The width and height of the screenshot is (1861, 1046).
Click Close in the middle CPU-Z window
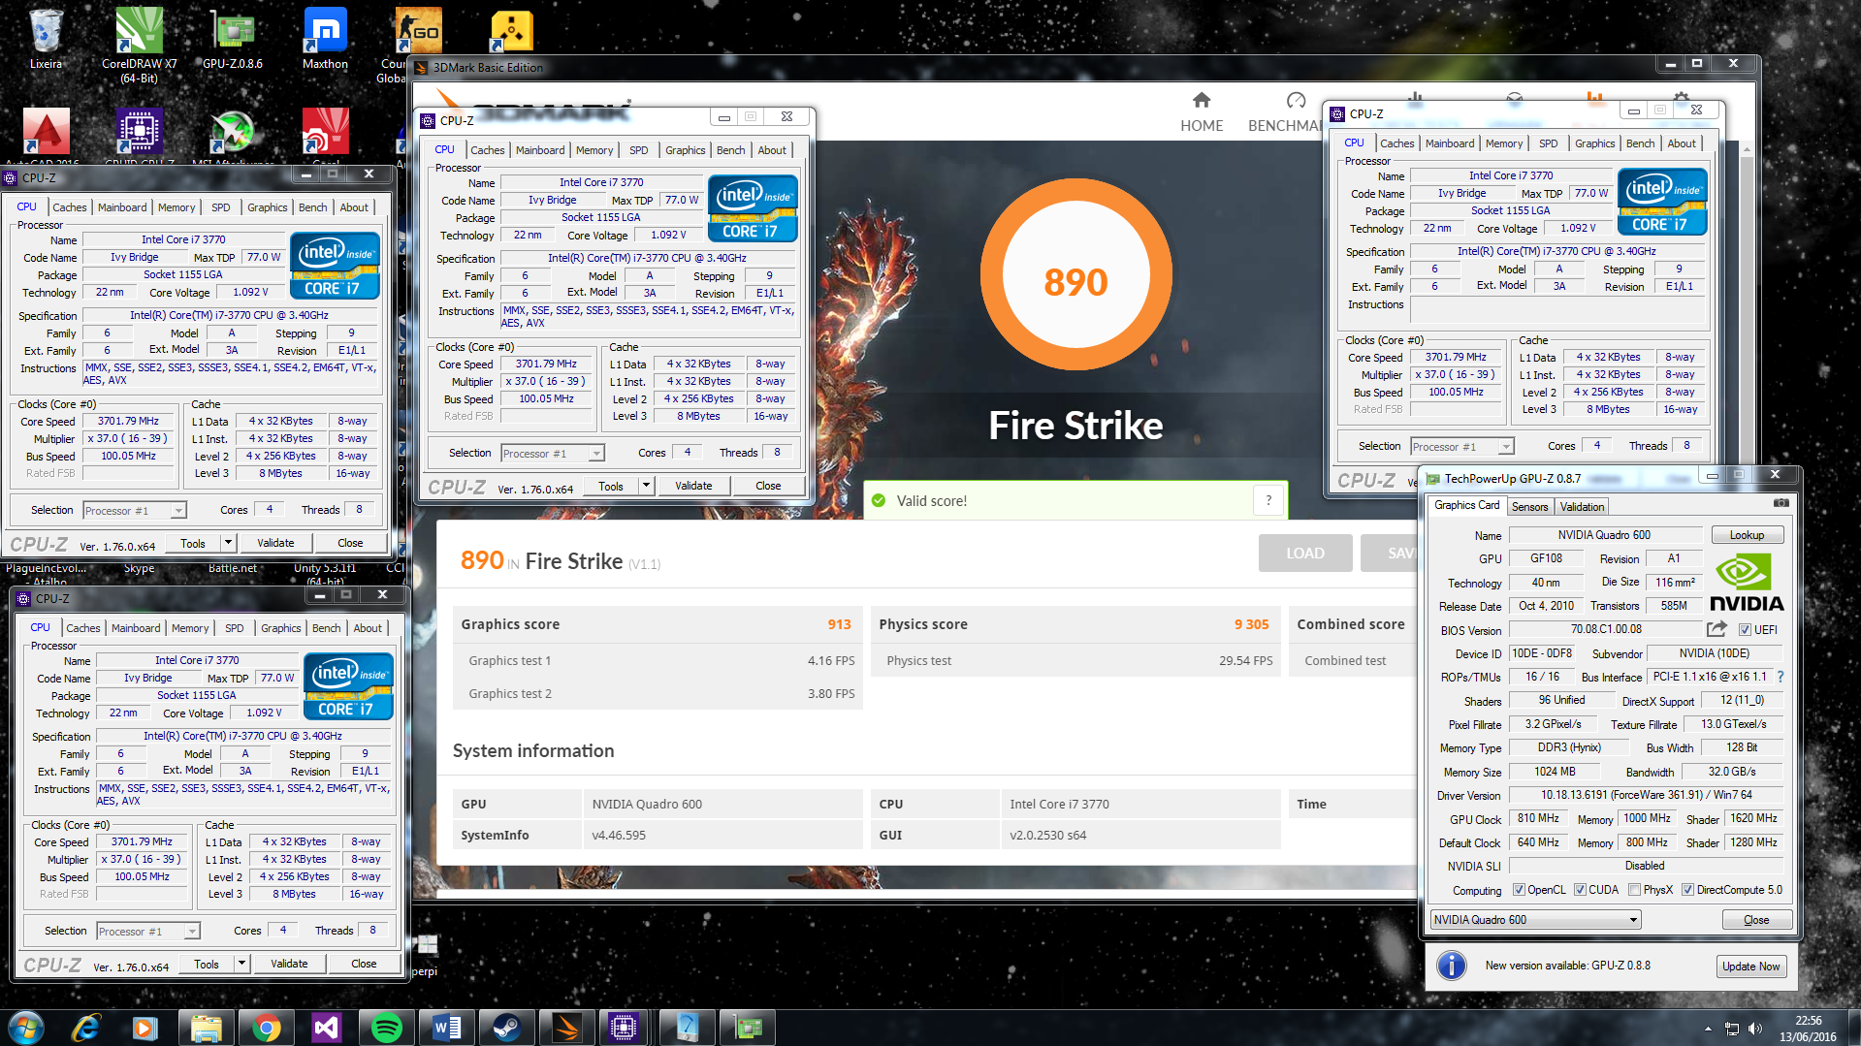click(768, 486)
